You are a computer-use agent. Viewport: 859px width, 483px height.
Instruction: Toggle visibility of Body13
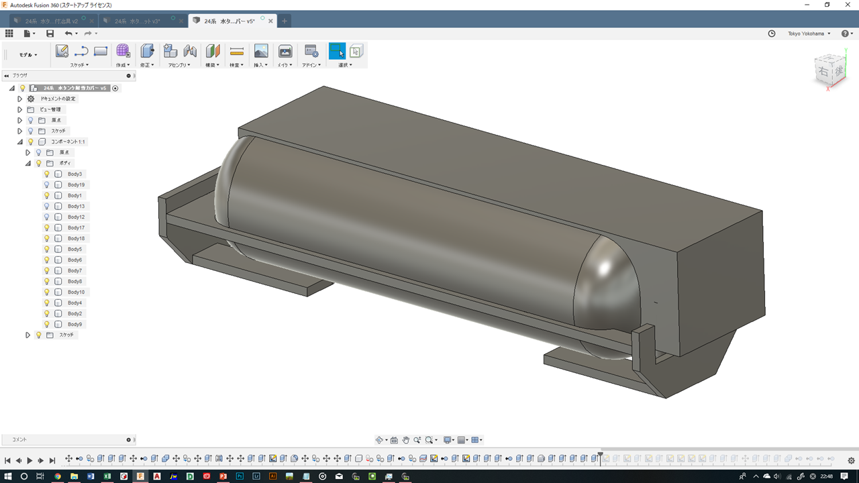(47, 206)
